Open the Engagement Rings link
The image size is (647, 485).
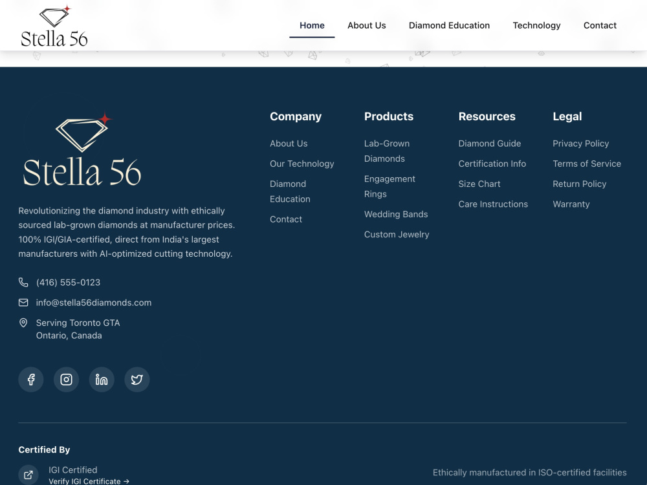[389, 186]
